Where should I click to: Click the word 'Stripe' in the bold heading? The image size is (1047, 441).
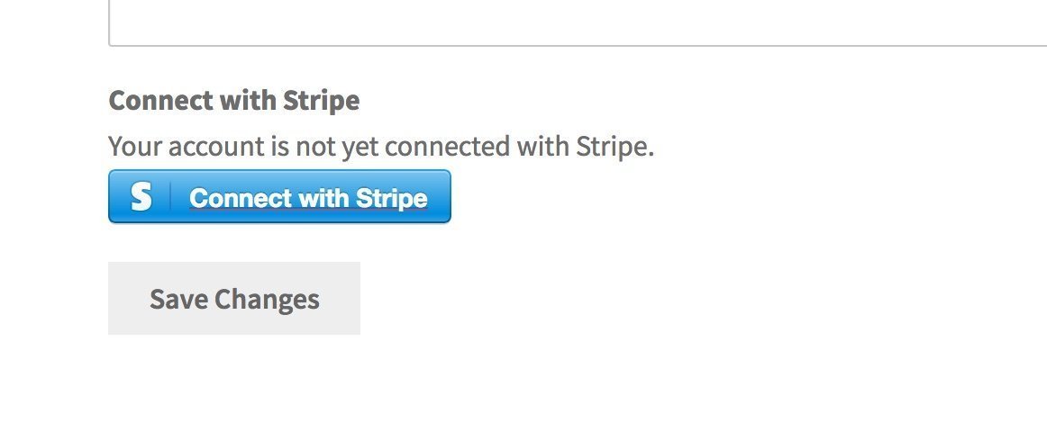click(322, 101)
